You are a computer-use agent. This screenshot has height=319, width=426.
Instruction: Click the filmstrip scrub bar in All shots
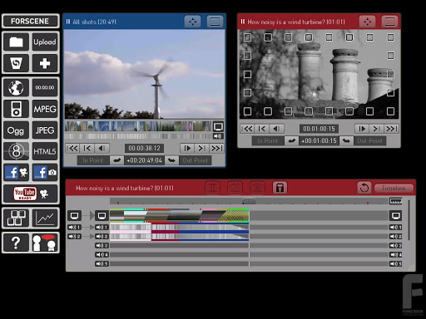138,126
